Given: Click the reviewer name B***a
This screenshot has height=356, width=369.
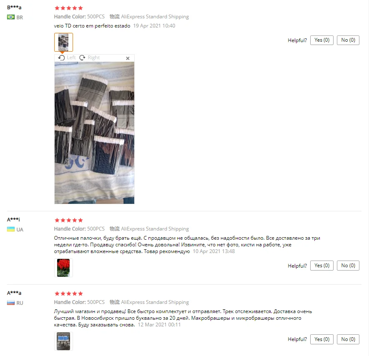Looking at the screenshot, I should click(14, 7).
